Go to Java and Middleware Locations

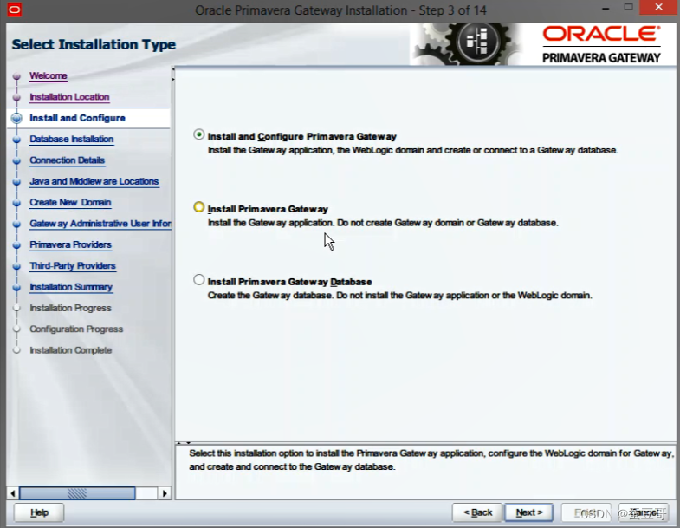pos(94,181)
